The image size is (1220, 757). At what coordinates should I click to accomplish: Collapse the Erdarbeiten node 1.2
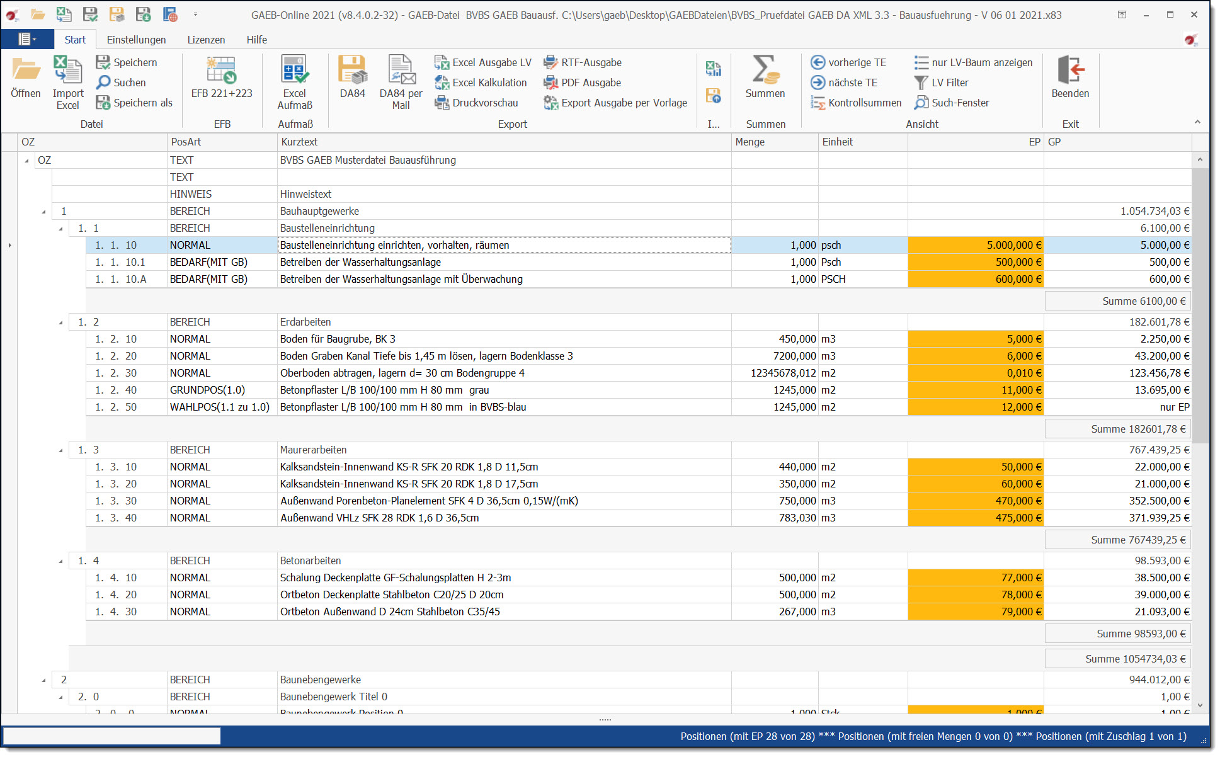pyautogui.click(x=60, y=322)
